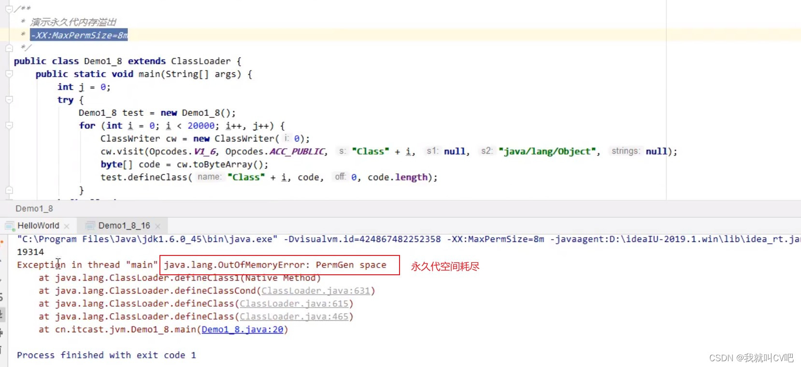Click the OutOfMemoryError: PermGen space message
The height and width of the screenshot is (367, 801).
[x=275, y=265]
